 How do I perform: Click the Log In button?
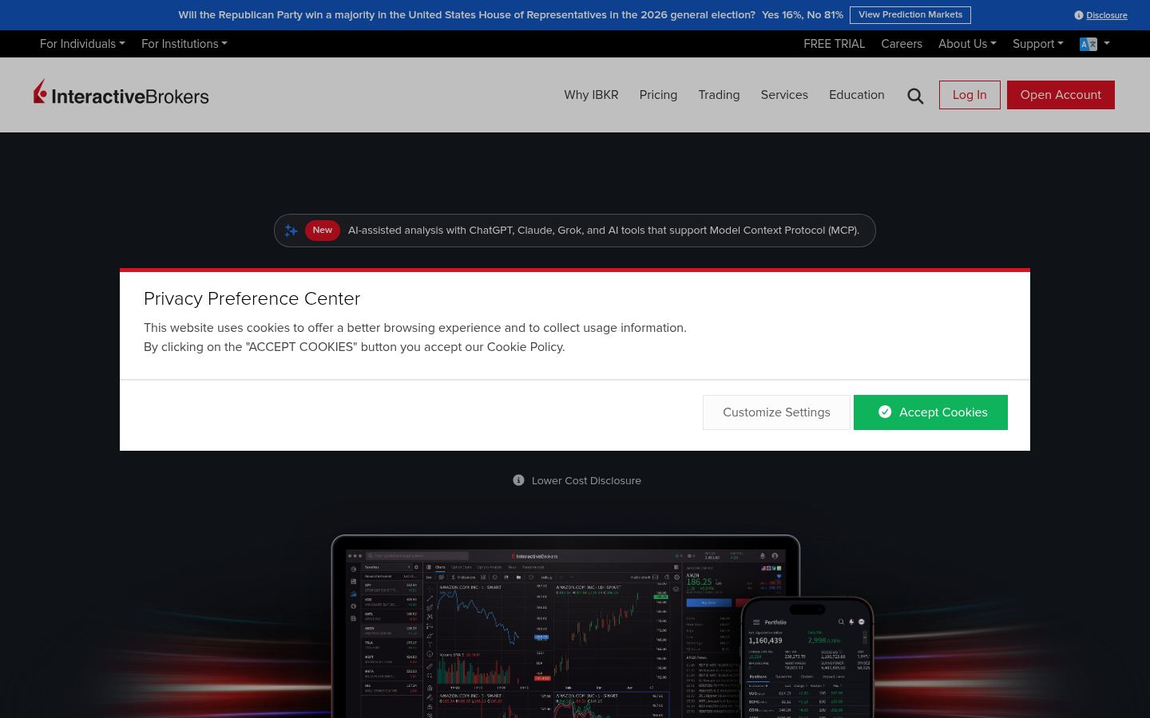coord(970,95)
